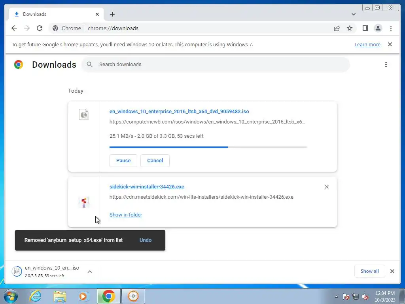Open the Windows 10 enterprise ISO file link
405x304 pixels.
[179, 111]
